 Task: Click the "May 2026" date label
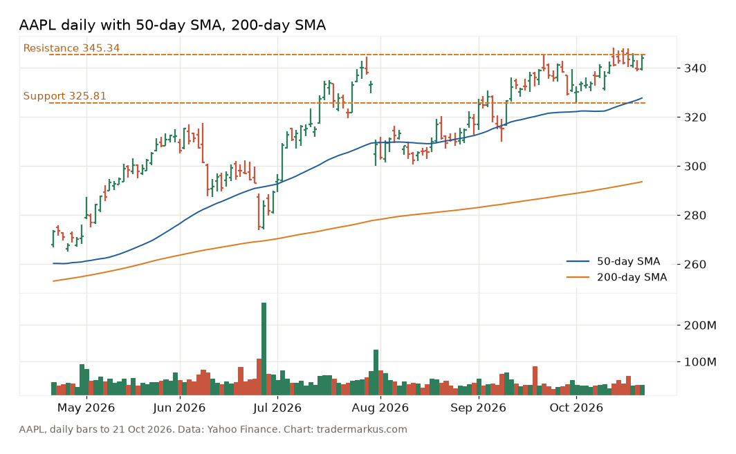point(86,408)
